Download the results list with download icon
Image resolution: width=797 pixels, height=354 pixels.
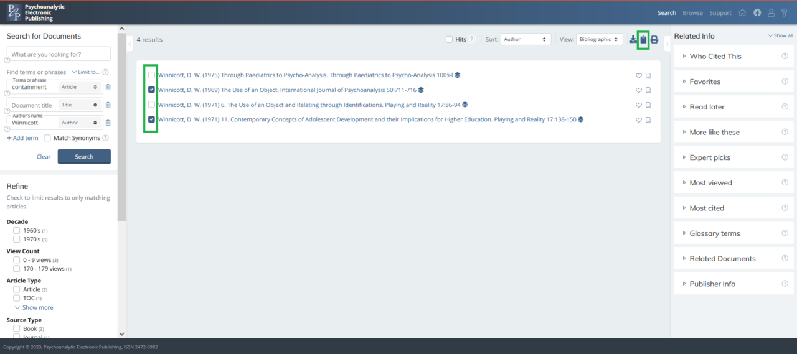click(633, 40)
